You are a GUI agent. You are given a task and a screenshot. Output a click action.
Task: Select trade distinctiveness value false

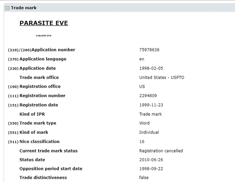click(144, 178)
